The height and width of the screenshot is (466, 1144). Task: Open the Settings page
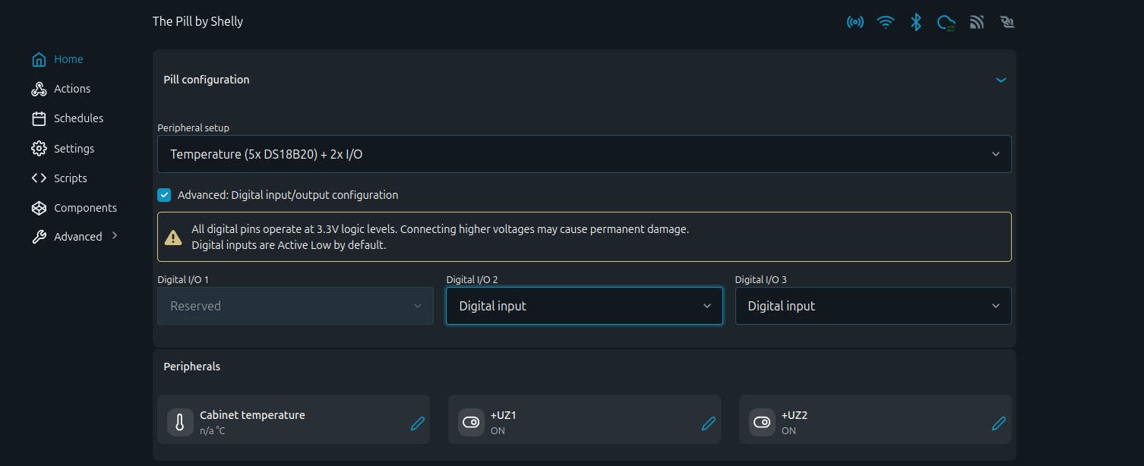pyautogui.click(x=74, y=148)
